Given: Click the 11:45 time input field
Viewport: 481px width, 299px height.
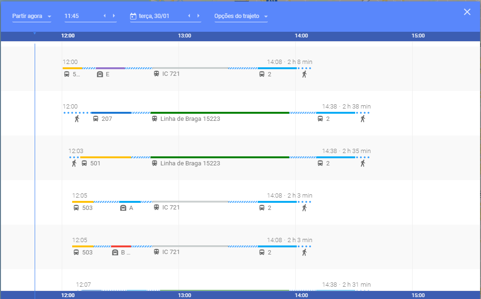Looking at the screenshot, I should [82, 16].
